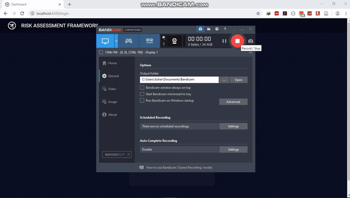Check Start Bandicam minimized to tray
Screen dimensions: 350x198
pos(142,94)
